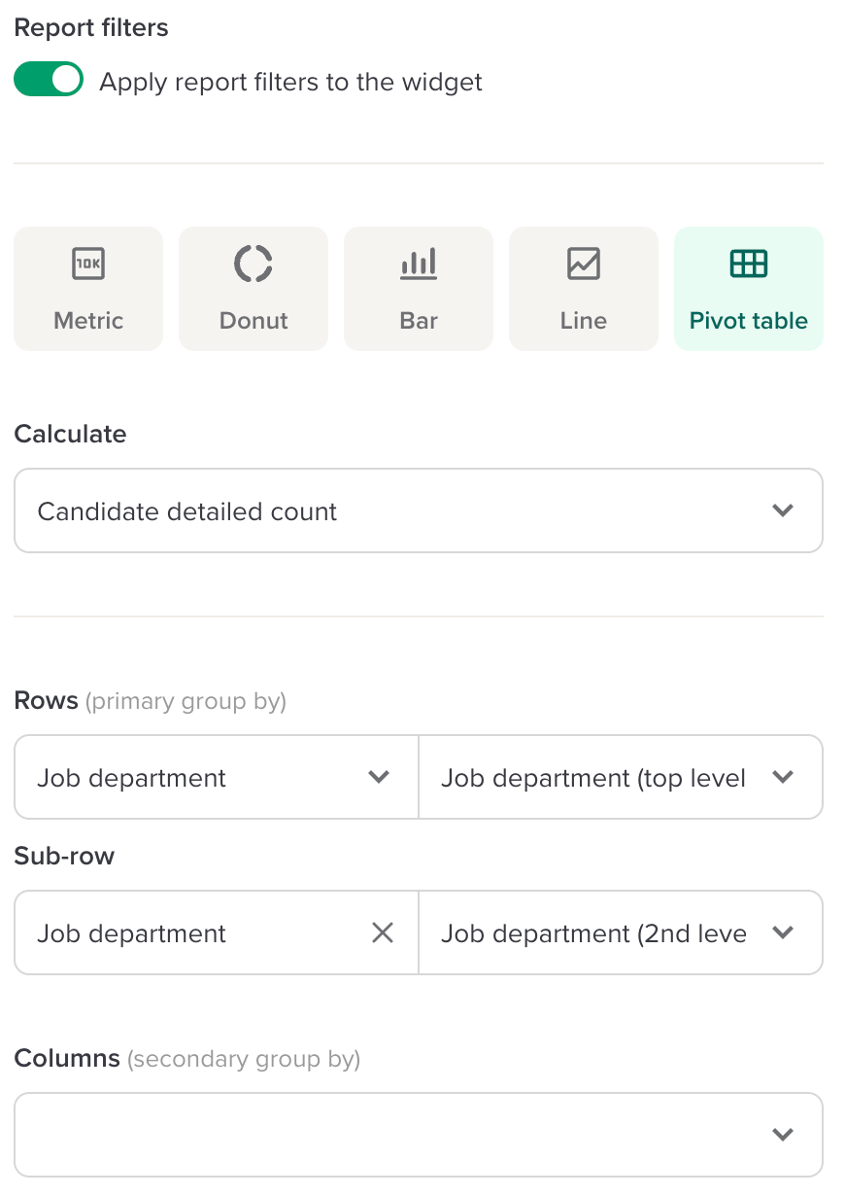Click the 'Pivot table' tab label

749,321
